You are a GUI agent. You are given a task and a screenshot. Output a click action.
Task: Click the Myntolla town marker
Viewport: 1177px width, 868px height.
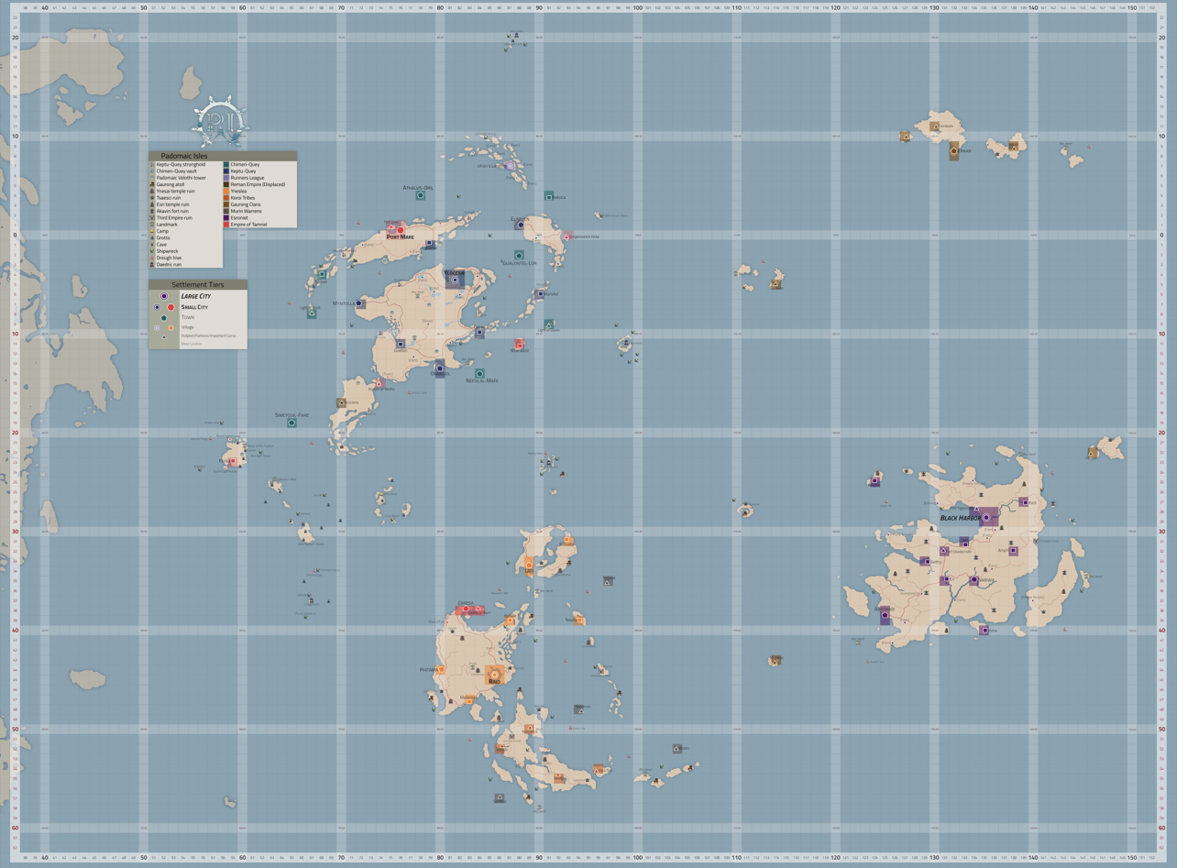359,303
